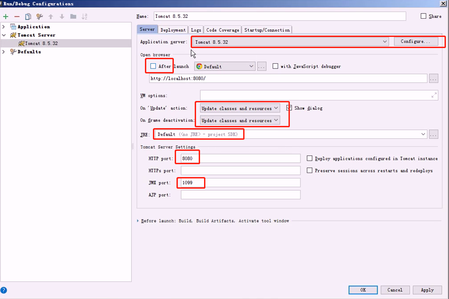The height and width of the screenshot is (299, 449).
Task: Remove the selected configuration with the minus icon
Action: [17, 16]
